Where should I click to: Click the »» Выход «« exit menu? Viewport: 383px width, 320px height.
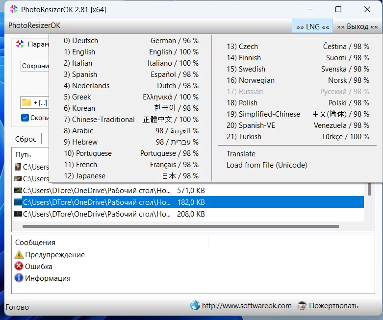click(357, 26)
